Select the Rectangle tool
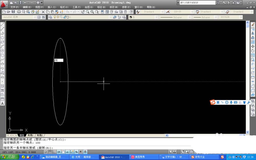The width and height of the screenshot is (256, 160). click(3, 42)
